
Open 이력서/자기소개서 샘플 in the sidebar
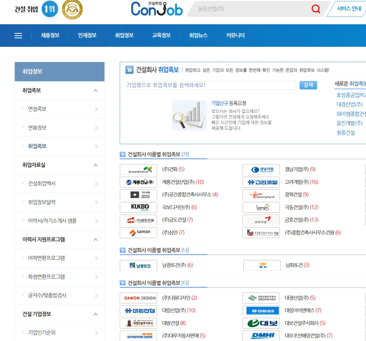click(x=60, y=221)
